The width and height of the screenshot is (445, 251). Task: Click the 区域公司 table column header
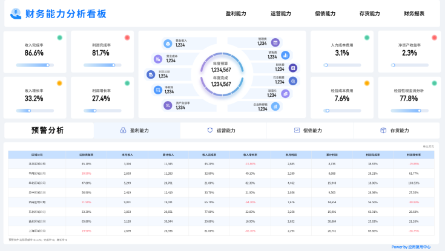click(x=38, y=155)
